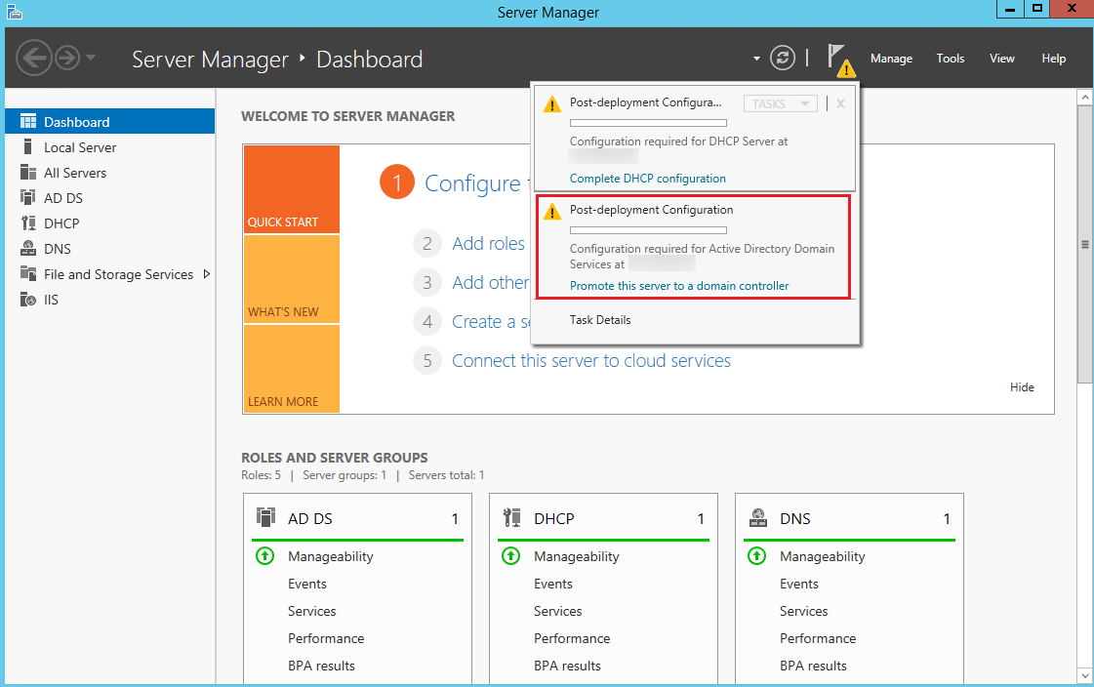The height and width of the screenshot is (687, 1094).
Task: Click the AD DS role tile icon
Action: tap(265, 517)
